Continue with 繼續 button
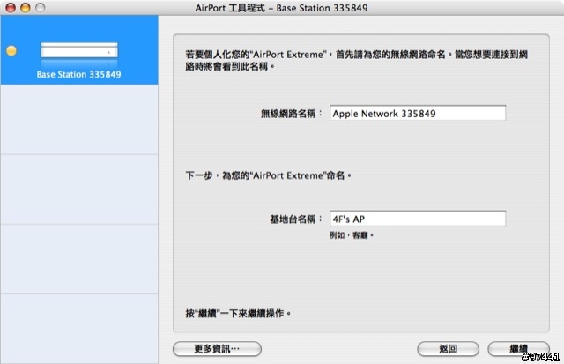Image resolution: width=564 pixels, height=364 pixels. tap(518, 348)
